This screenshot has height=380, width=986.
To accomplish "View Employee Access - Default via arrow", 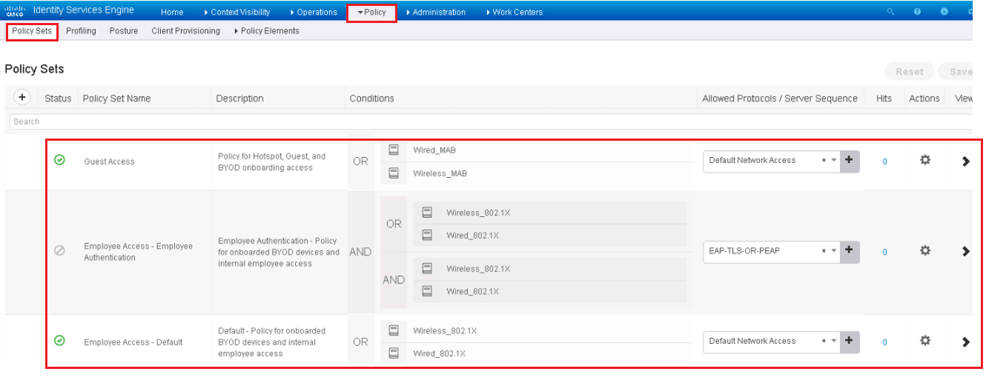I will coord(965,342).
